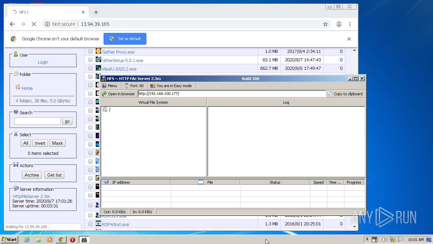Click the Speed column header in HFS

pyautogui.click(x=318, y=182)
